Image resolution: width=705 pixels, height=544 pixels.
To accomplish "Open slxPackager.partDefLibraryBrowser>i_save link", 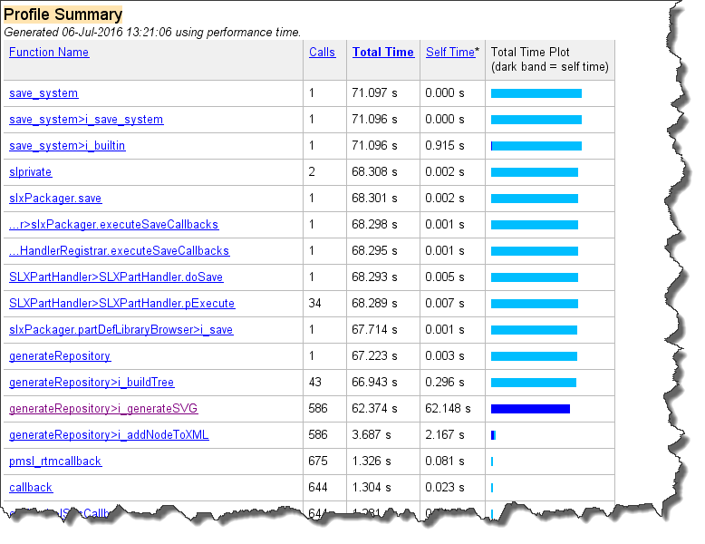I will pyautogui.click(x=121, y=330).
